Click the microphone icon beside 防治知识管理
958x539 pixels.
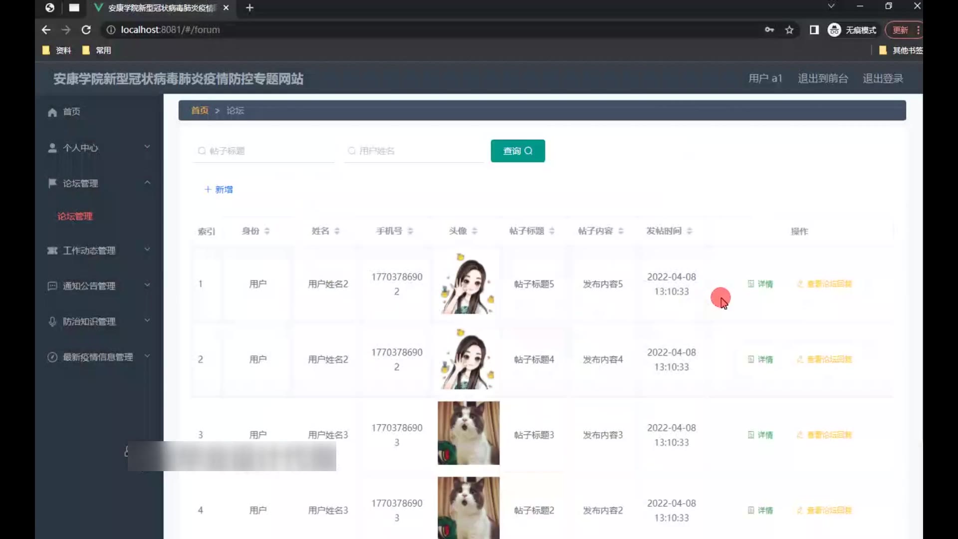click(52, 321)
